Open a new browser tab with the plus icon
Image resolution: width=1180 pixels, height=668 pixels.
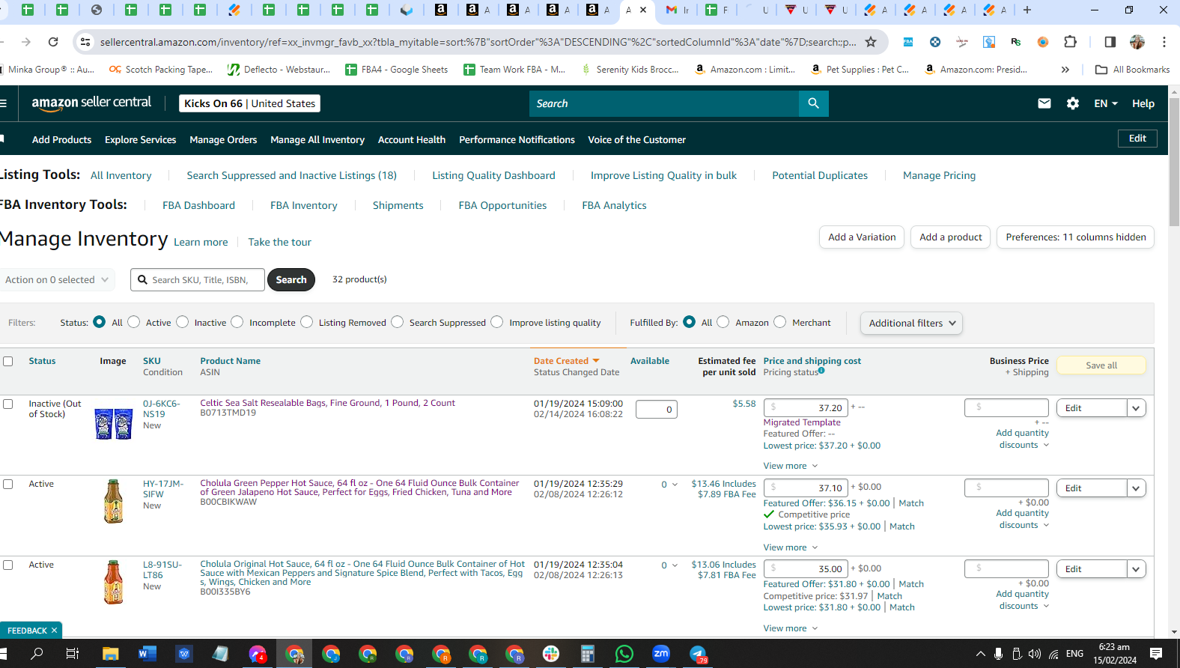[x=1027, y=10]
